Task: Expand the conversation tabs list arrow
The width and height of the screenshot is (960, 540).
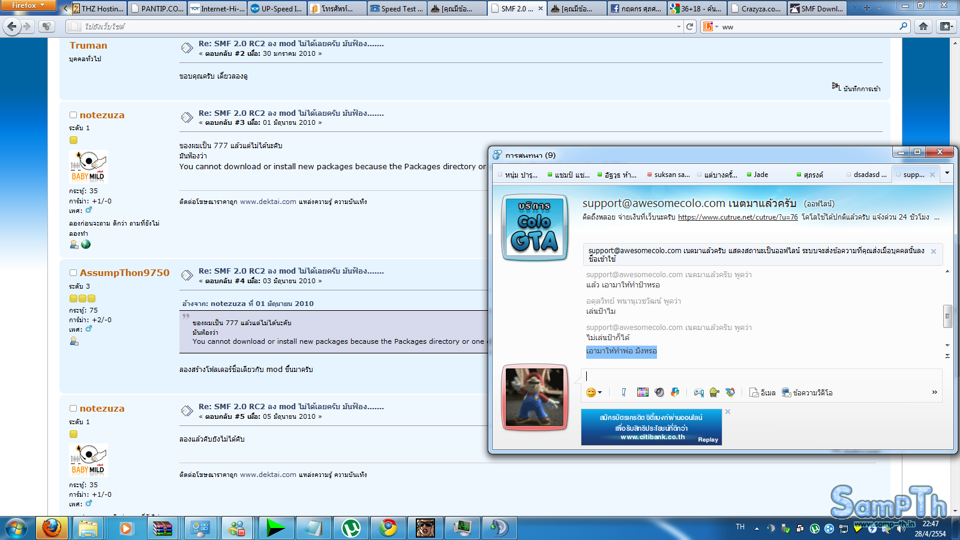Action: point(947,173)
